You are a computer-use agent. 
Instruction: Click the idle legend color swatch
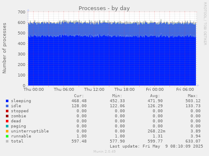pos(7,106)
